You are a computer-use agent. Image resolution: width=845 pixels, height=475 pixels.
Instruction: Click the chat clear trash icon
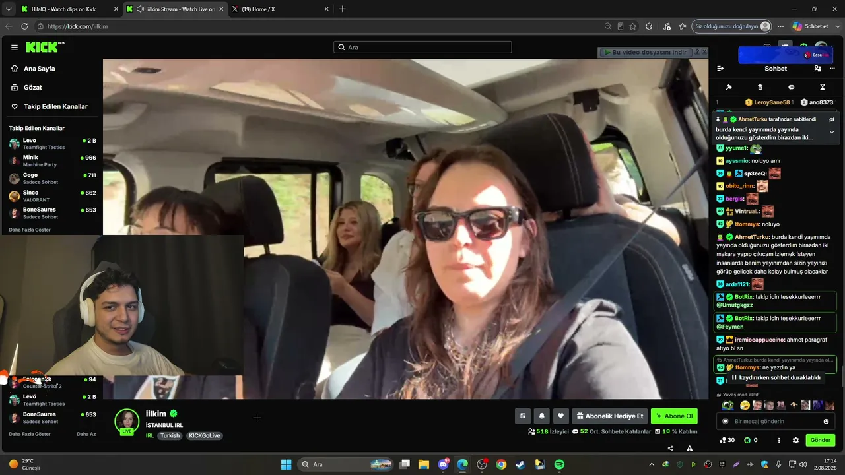[x=760, y=87]
